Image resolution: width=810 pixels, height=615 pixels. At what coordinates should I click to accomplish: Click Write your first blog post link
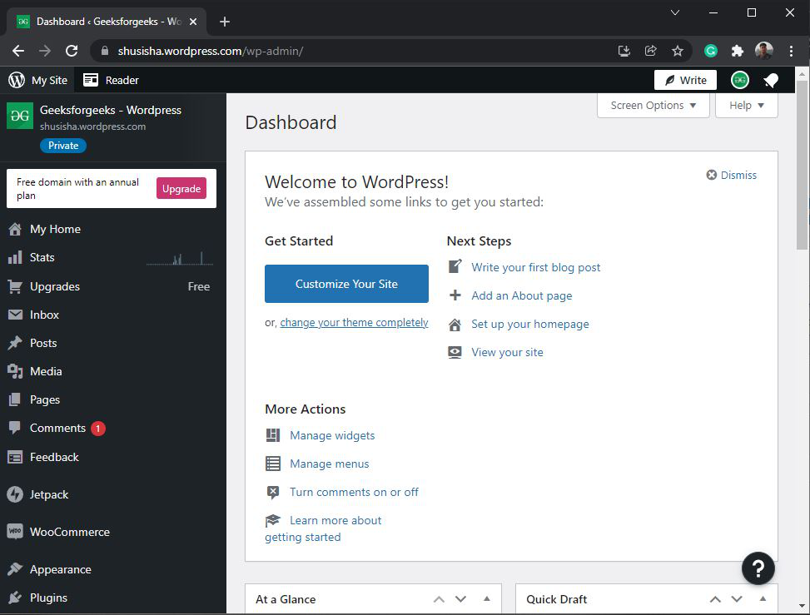click(x=535, y=267)
